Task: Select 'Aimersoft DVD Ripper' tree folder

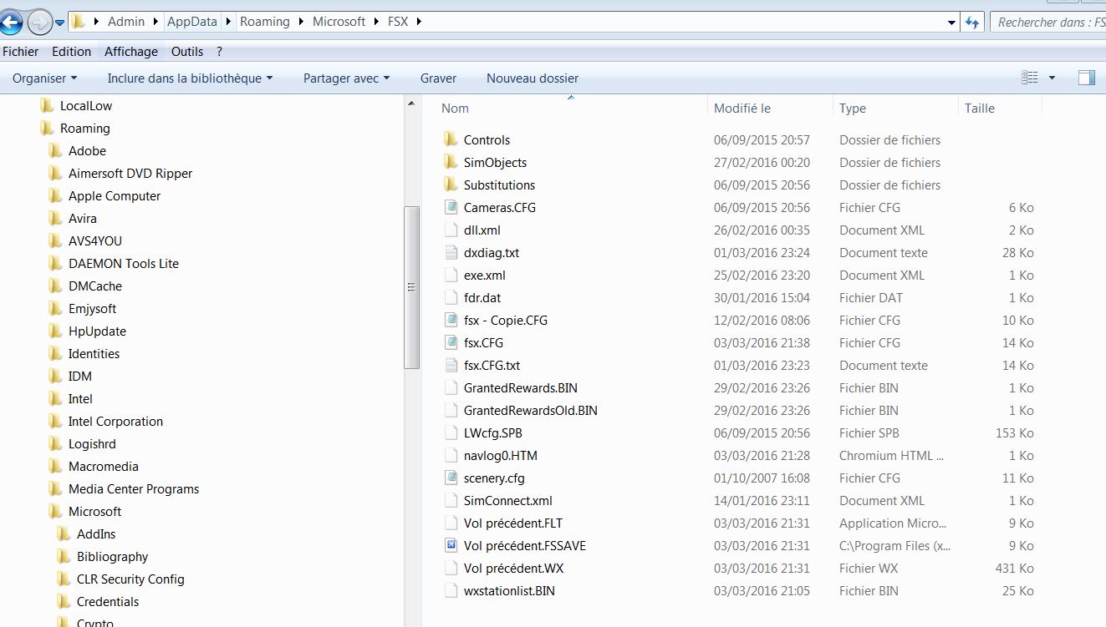Action: pos(130,173)
